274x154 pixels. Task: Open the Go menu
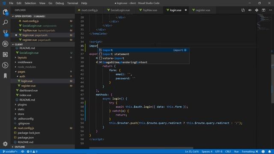click(x=51, y=3)
